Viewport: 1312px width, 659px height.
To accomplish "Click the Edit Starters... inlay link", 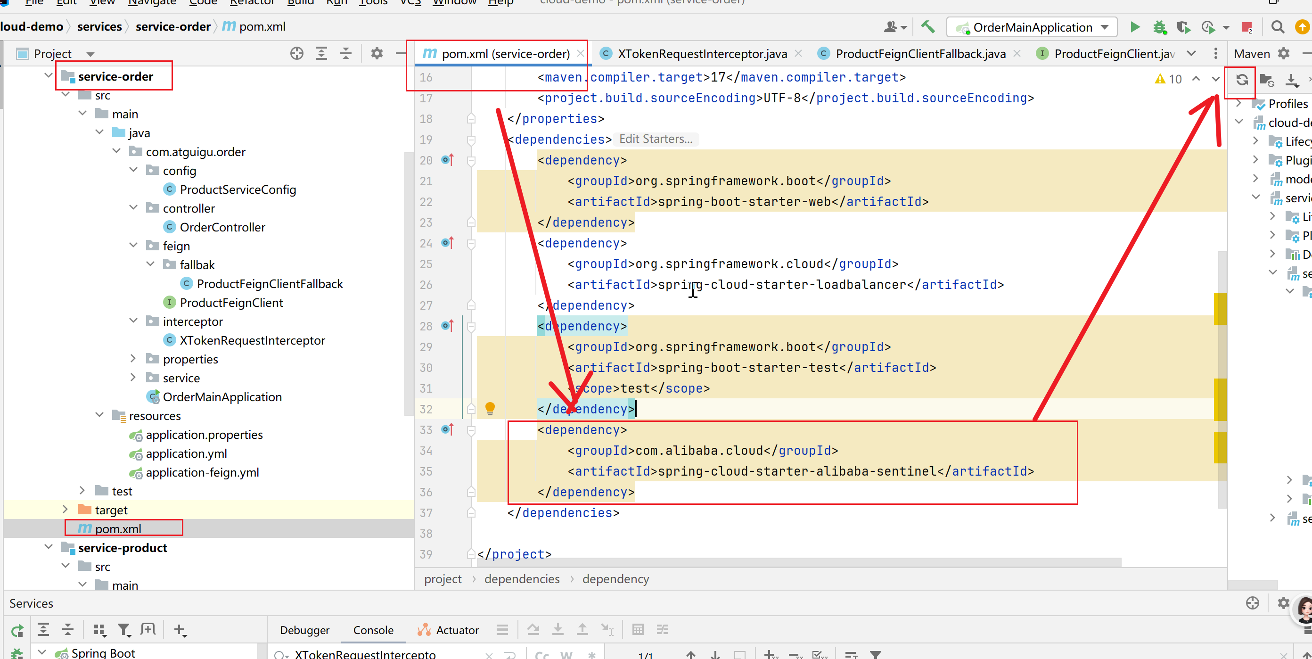I will point(655,139).
